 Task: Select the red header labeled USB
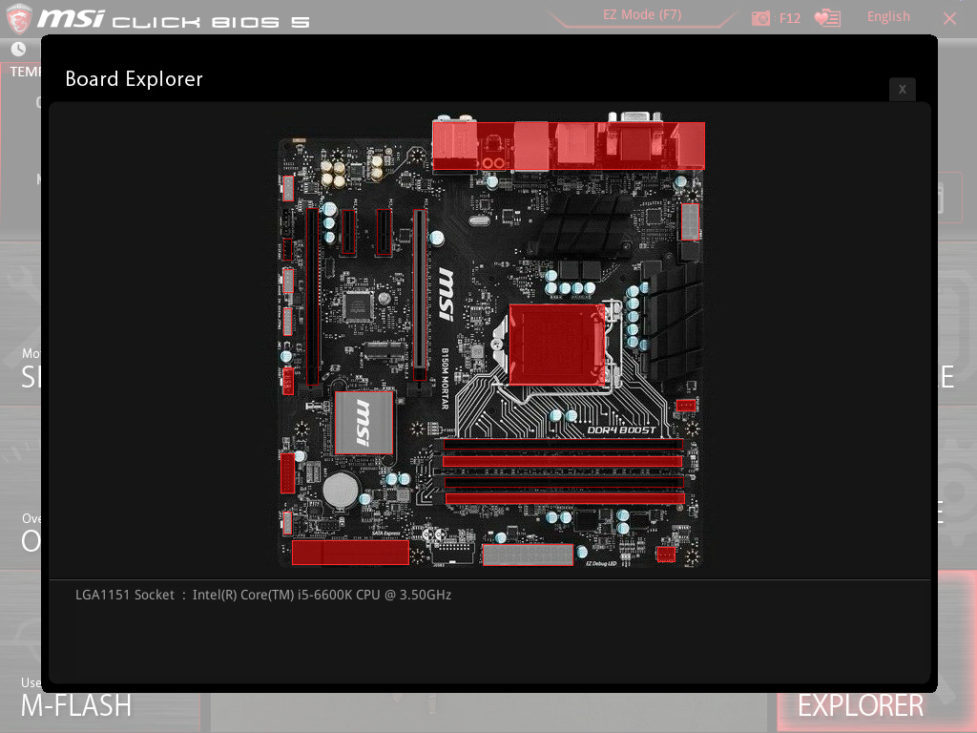point(288,381)
